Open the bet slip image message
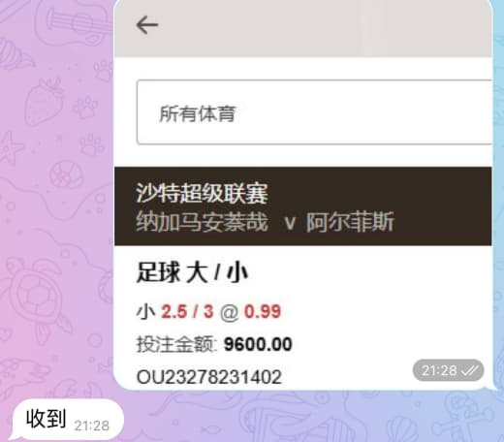Screen dimensions: 504x442 click(303, 195)
